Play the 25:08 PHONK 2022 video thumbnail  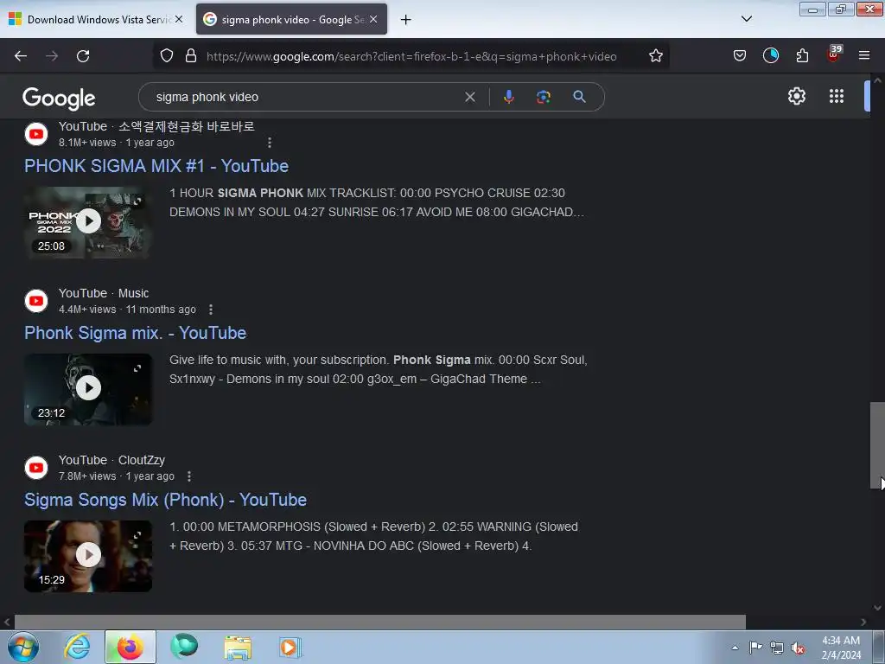point(88,222)
